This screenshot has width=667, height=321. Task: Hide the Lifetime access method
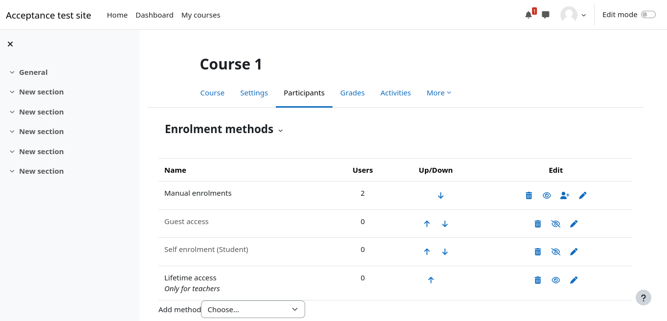[x=556, y=280]
